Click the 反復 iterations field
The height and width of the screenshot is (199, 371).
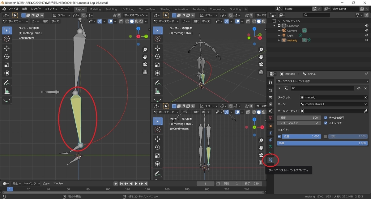click(299, 118)
